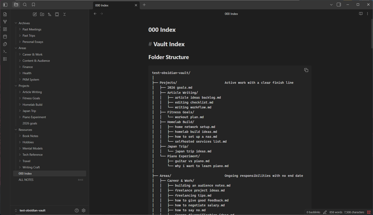
Task: Open graph view ribbon icon
Action: (5, 22)
